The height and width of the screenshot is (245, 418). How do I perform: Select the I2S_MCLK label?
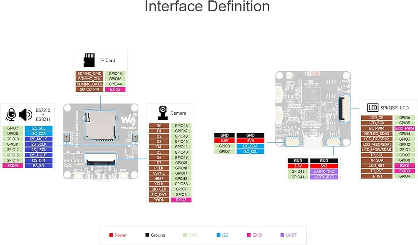[x=38, y=139]
